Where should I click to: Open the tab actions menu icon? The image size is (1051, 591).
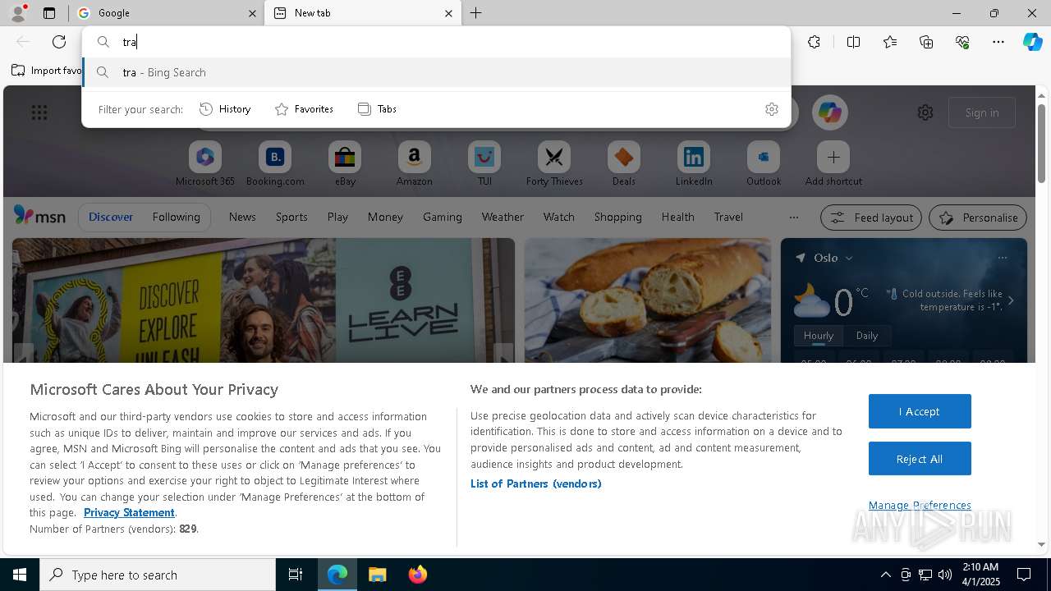pos(49,13)
